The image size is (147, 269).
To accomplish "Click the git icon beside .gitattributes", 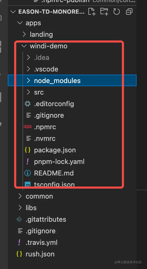I will 19,219.
